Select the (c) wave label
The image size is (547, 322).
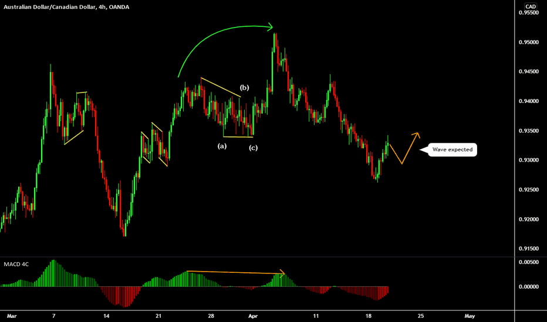254,148
